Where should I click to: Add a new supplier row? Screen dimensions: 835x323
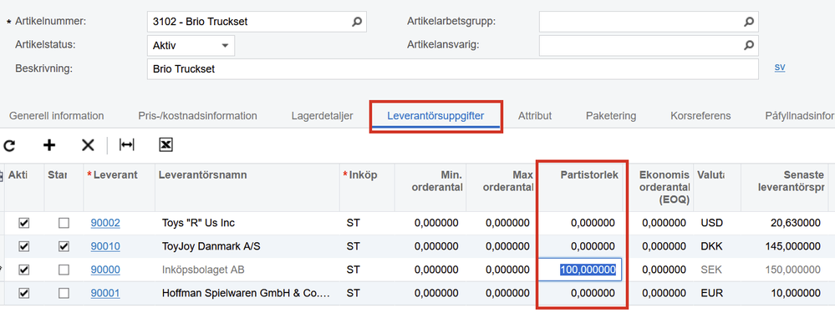49,144
